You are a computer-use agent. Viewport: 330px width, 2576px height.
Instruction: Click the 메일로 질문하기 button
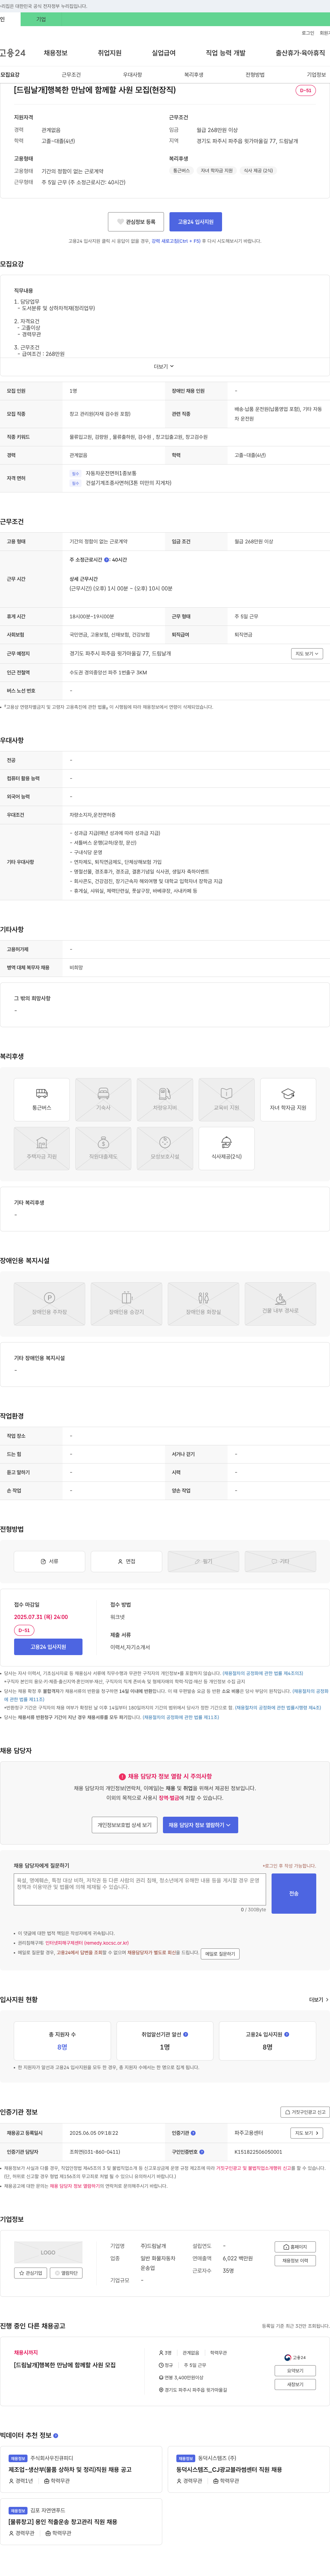click(220, 1954)
